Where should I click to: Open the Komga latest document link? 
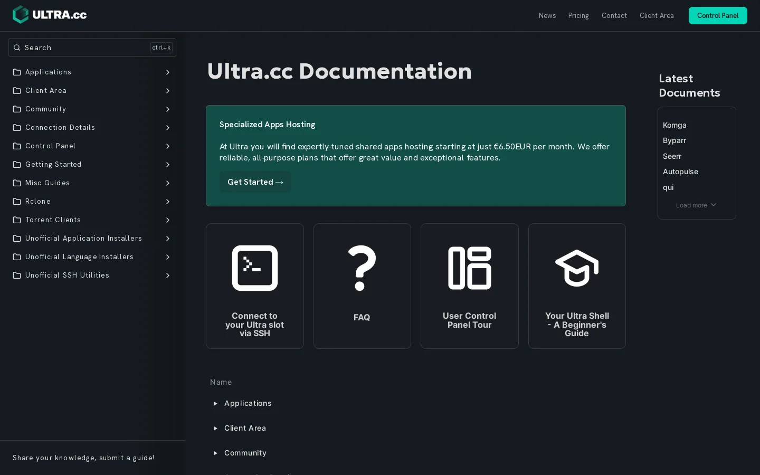(x=674, y=126)
